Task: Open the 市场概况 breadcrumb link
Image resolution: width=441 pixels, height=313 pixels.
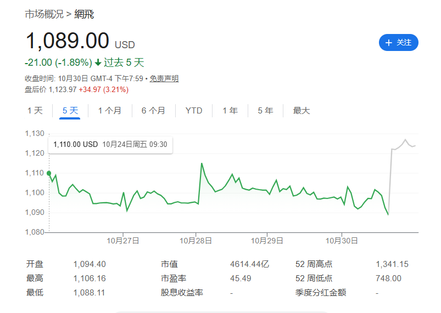Action: click(x=44, y=14)
